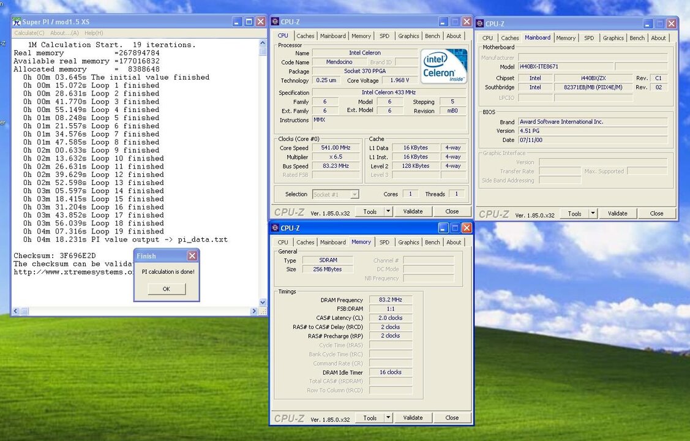The width and height of the screenshot is (690, 441).
Task: Switch to Graphics tab in the CPU-Z Mainboard window
Action: click(x=613, y=39)
